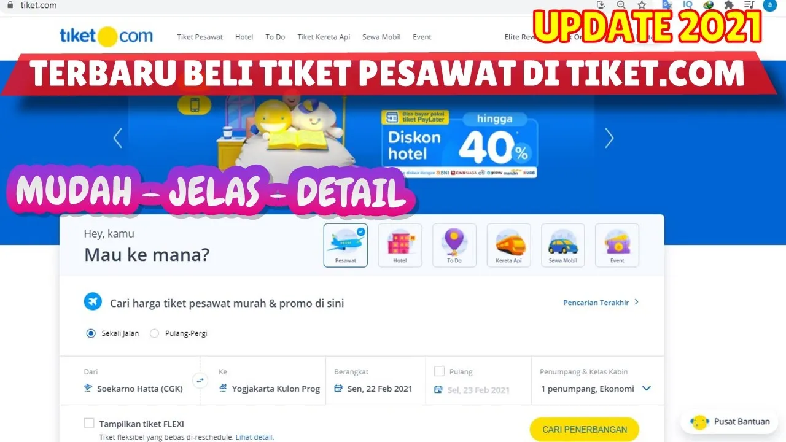Tick the Tampilkan tiket FLEXI checkbox
This screenshot has height=442, width=786.
point(89,423)
